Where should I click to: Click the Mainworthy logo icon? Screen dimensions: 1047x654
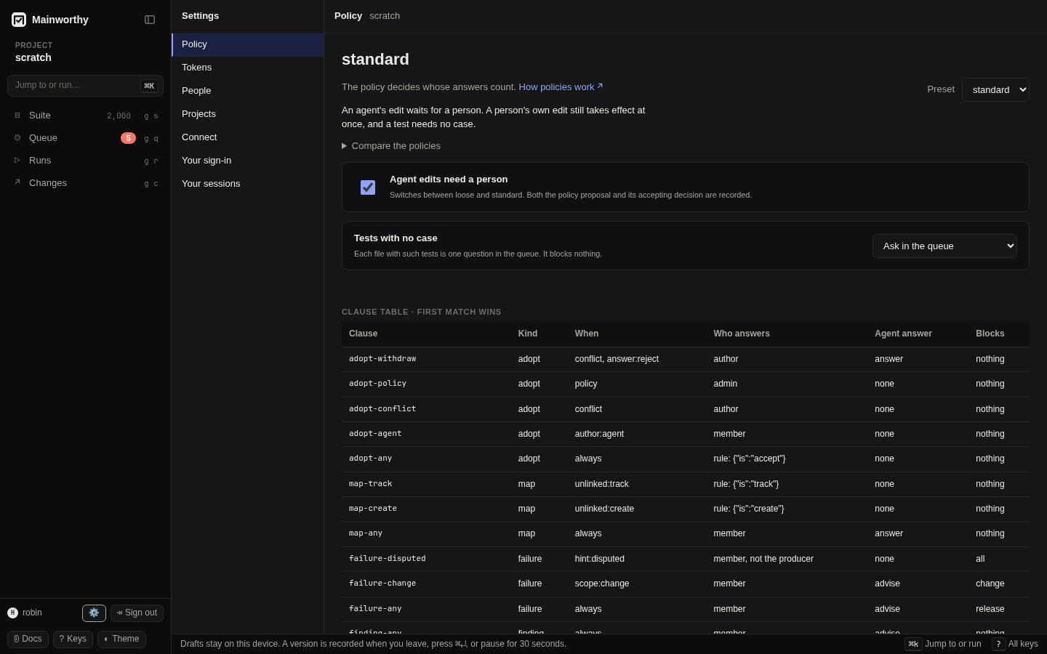pyautogui.click(x=19, y=20)
